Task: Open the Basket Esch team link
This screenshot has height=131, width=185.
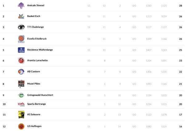Action: coord(34,16)
